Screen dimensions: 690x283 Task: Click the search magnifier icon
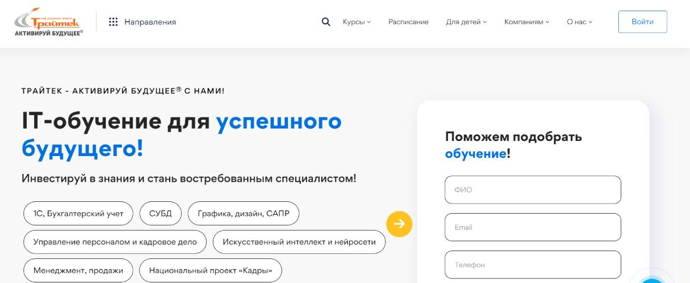point(326,22)
